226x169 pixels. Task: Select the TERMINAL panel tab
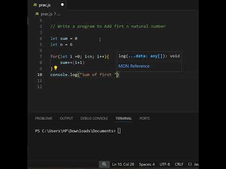tap(123, 118)
